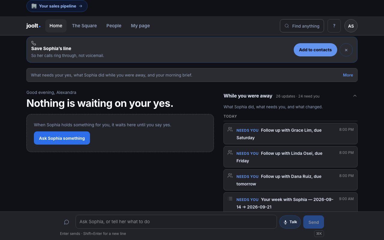This screenshot has width=384, height=240.
Task: Add Sophia's line to contacts
Action: [x=315, y=50]
